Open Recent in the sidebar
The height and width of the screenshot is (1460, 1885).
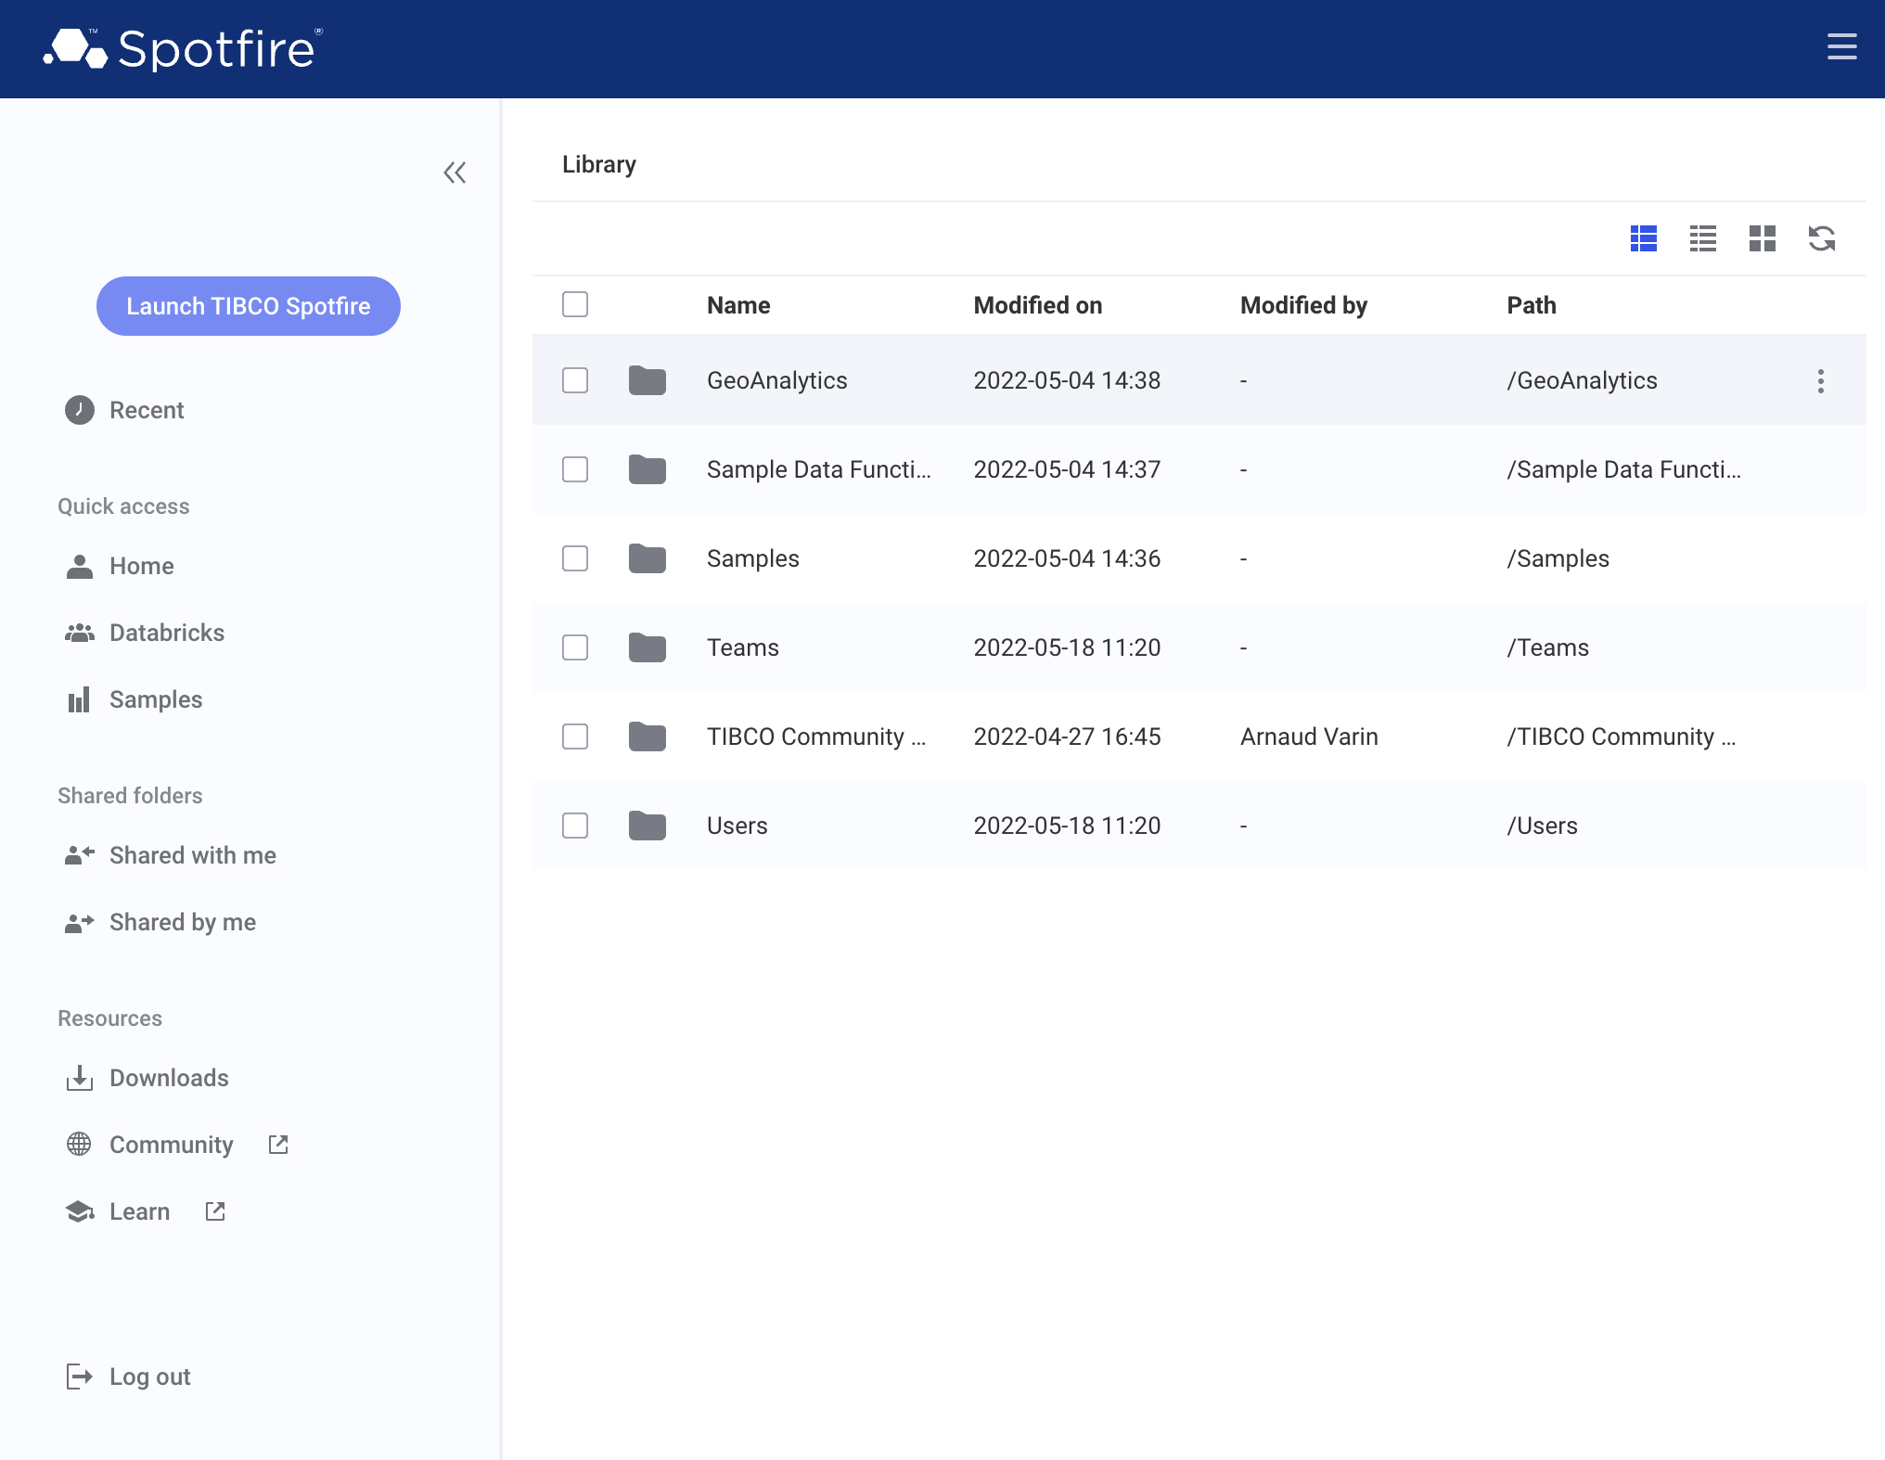146,410
